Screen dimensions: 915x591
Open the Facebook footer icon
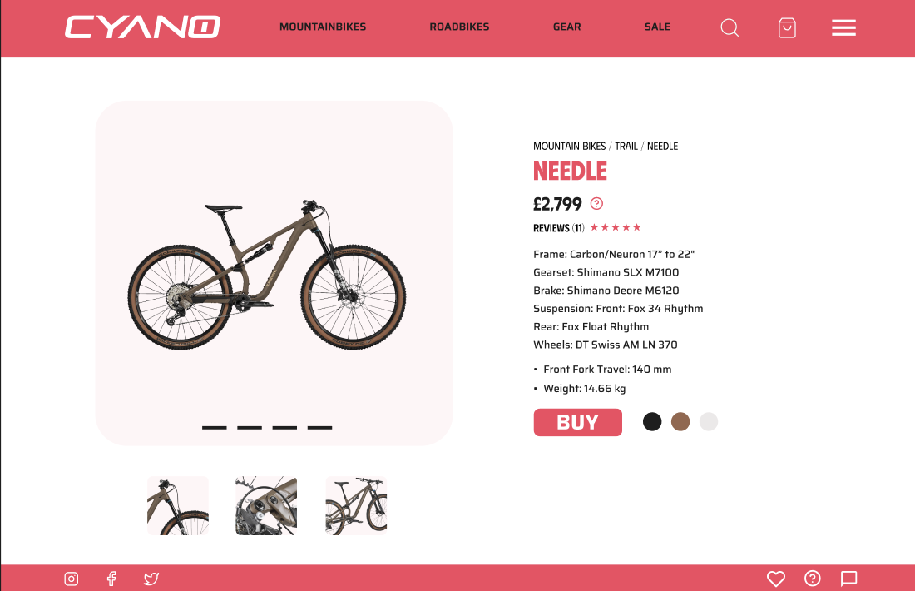pos(111,579)
